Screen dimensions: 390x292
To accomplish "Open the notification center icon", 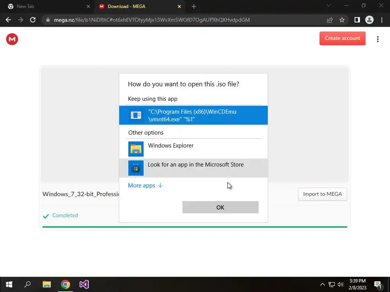I will point(378,285).
